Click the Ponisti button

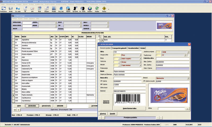point(112,114)
